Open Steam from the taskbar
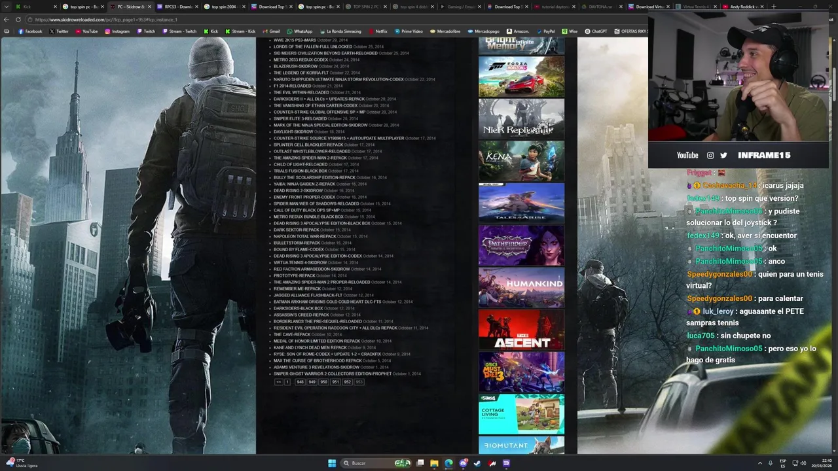The height and width of the screenshot is (471, 838). pos(477,463)
